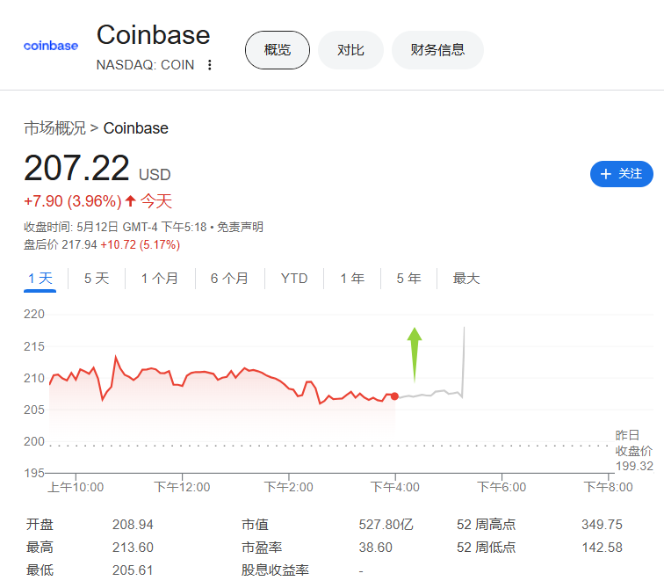Click the +7.90 (3.96%) daily change text
Screen dimensions: 664x588
pyautogui.click(x=73, y=200)
